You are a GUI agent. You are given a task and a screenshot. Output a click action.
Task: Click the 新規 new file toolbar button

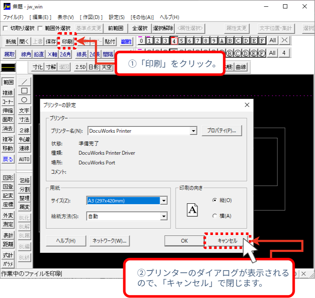pyautogui.click(x=11, y=41)
